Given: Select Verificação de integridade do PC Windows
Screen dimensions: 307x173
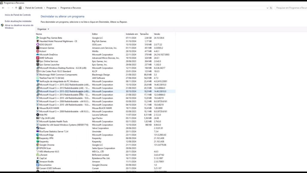Looking at the screenshot, I should click(x=105, y=81).
